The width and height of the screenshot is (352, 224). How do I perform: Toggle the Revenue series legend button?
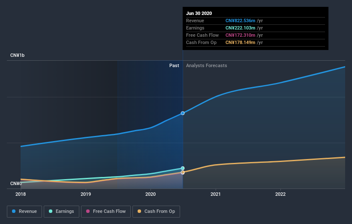tap(24, 212)
